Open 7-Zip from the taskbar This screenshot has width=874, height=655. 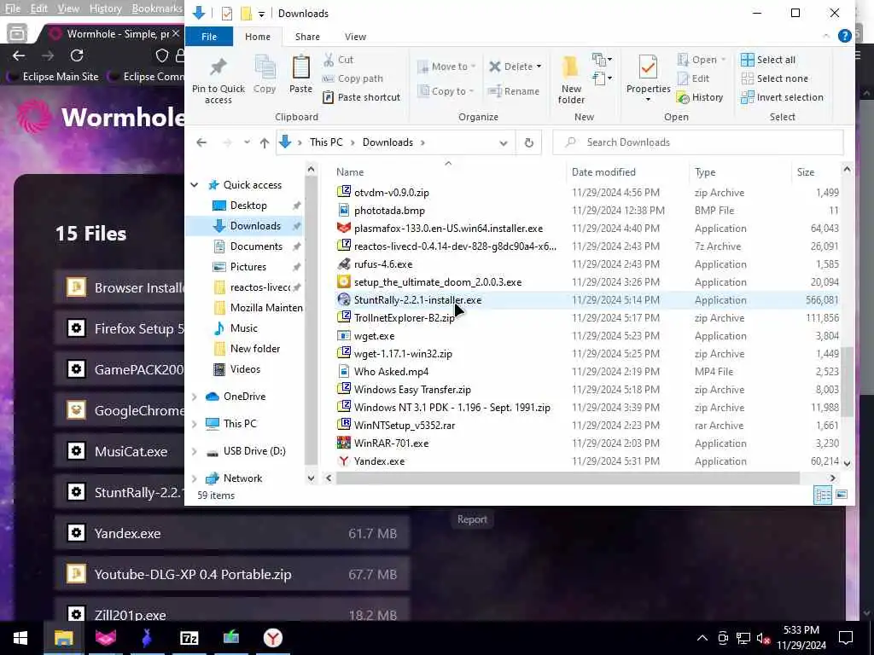point(189,638)
